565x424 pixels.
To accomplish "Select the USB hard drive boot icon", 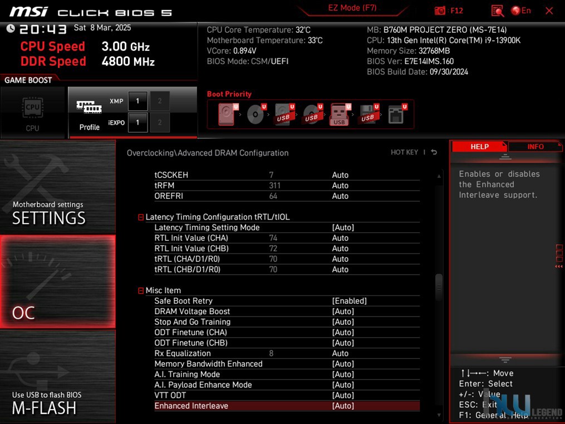I will 284,114.
